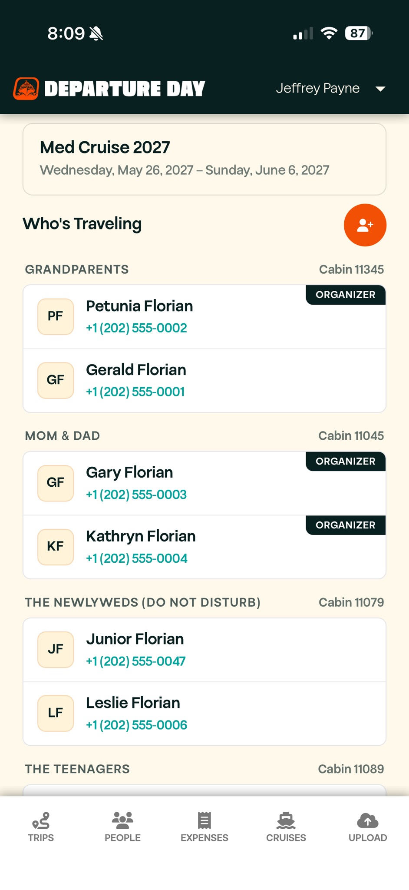This screenshot has height=890, width=409.
Task: Call Petunia Florian's number ending 0002
Action: 136,328
